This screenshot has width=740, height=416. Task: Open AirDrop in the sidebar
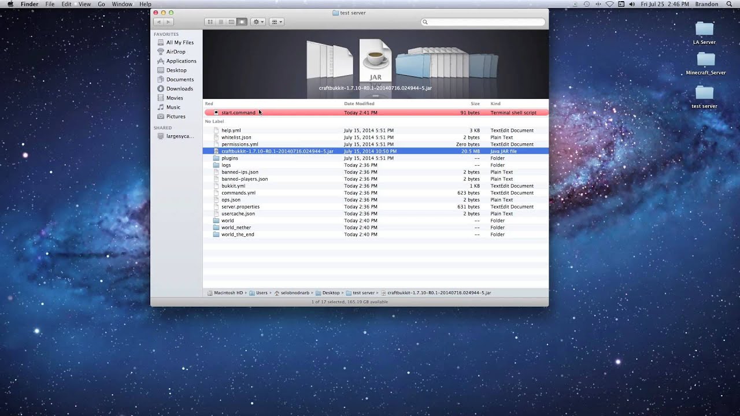click(x=176, y=51)
